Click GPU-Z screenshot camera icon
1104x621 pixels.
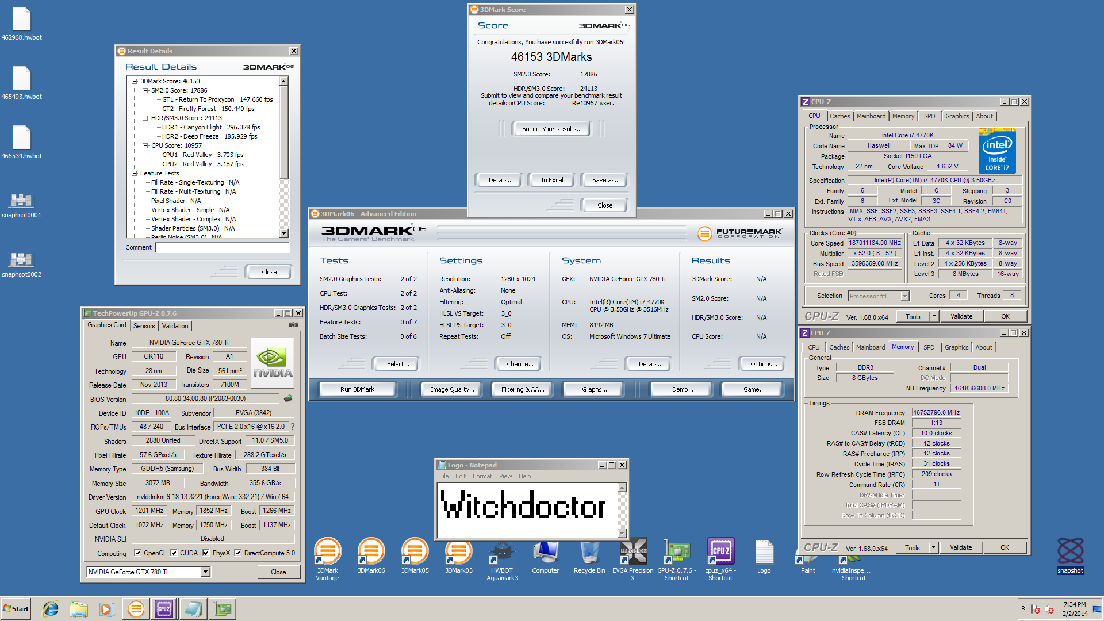(293, 325)
